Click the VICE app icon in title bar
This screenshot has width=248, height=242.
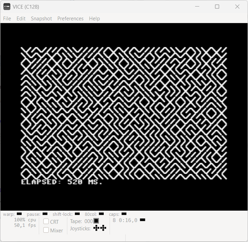(7, 7)
